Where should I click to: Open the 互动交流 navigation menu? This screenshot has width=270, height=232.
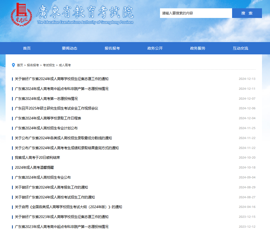coord(241,48)
